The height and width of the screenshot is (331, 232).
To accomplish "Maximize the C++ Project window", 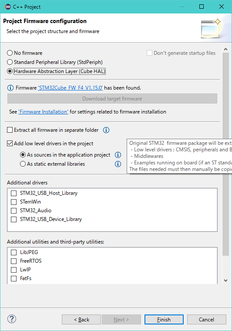I will pyautogui.click(x=202, y=7).
